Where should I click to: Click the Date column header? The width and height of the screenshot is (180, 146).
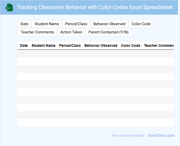click(x=24, y=45)
